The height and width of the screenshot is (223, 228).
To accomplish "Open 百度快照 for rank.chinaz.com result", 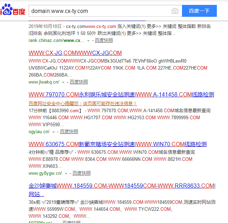I will (104, 41).
